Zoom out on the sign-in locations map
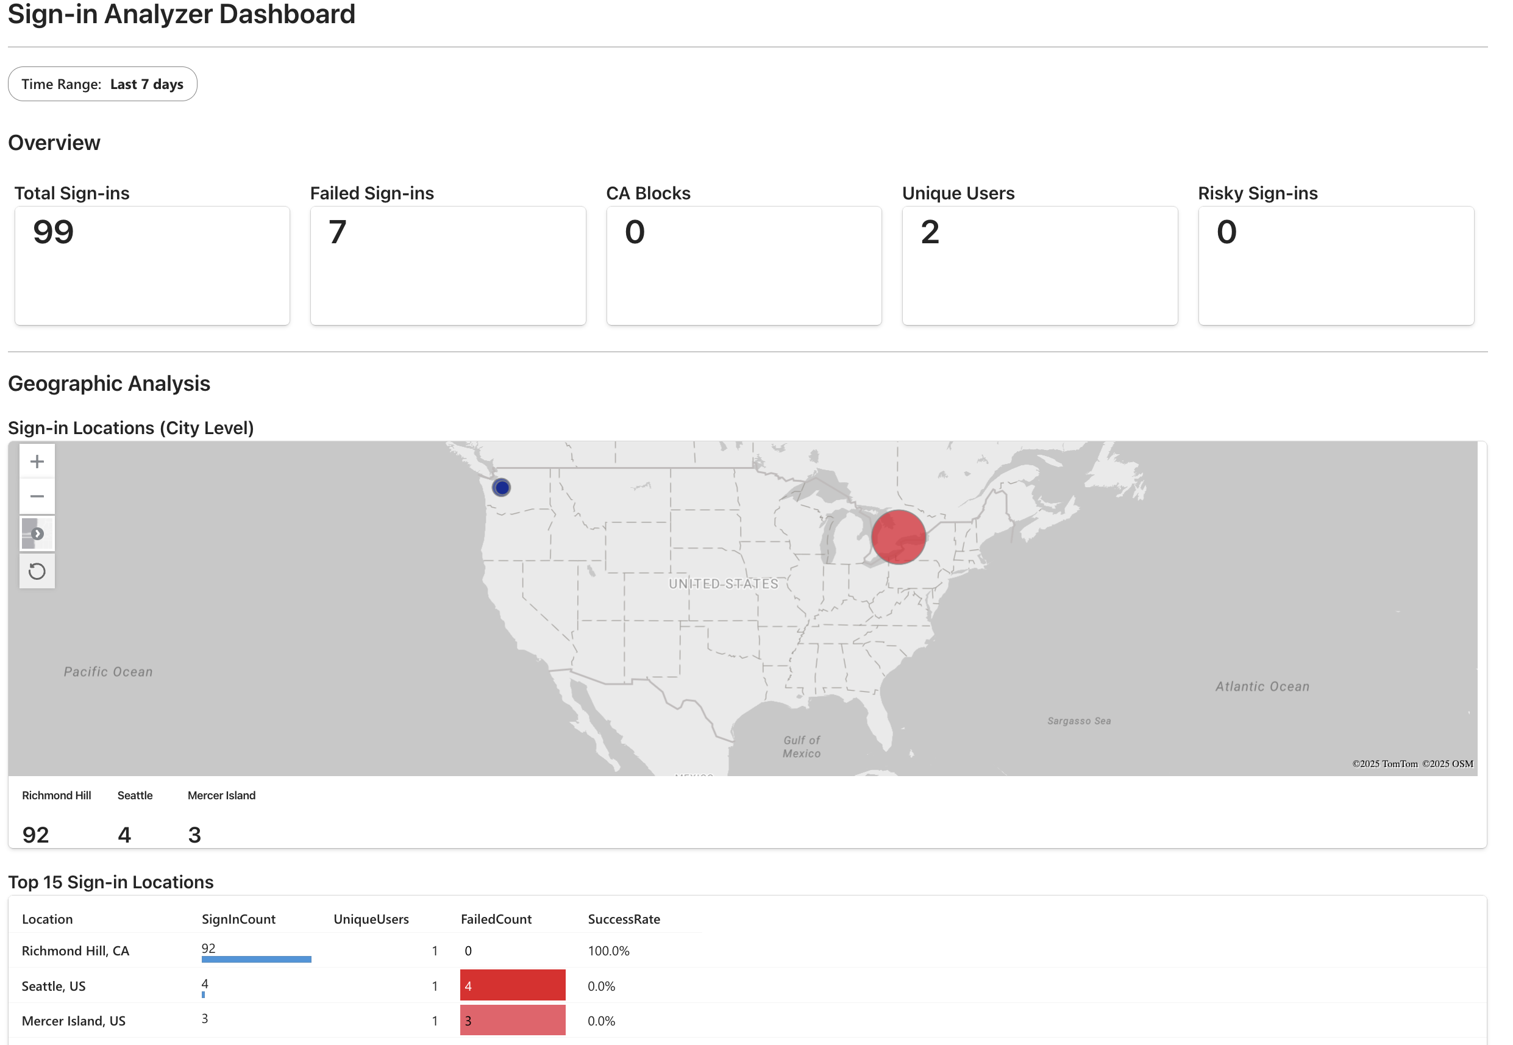 point(37,496)
